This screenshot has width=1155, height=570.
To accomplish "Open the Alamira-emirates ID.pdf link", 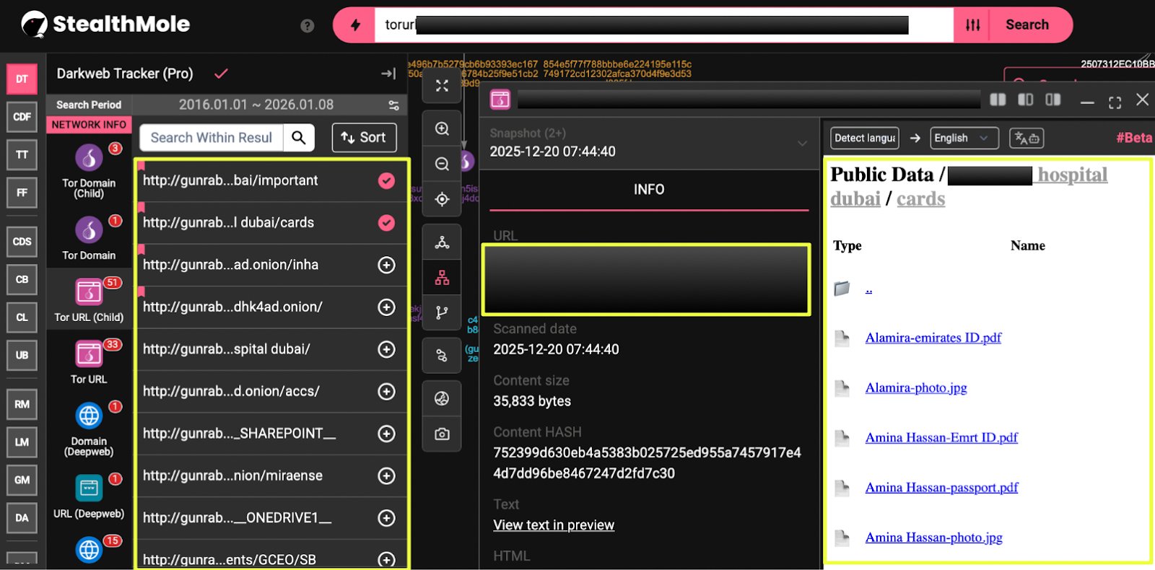I will pos(933,338).
